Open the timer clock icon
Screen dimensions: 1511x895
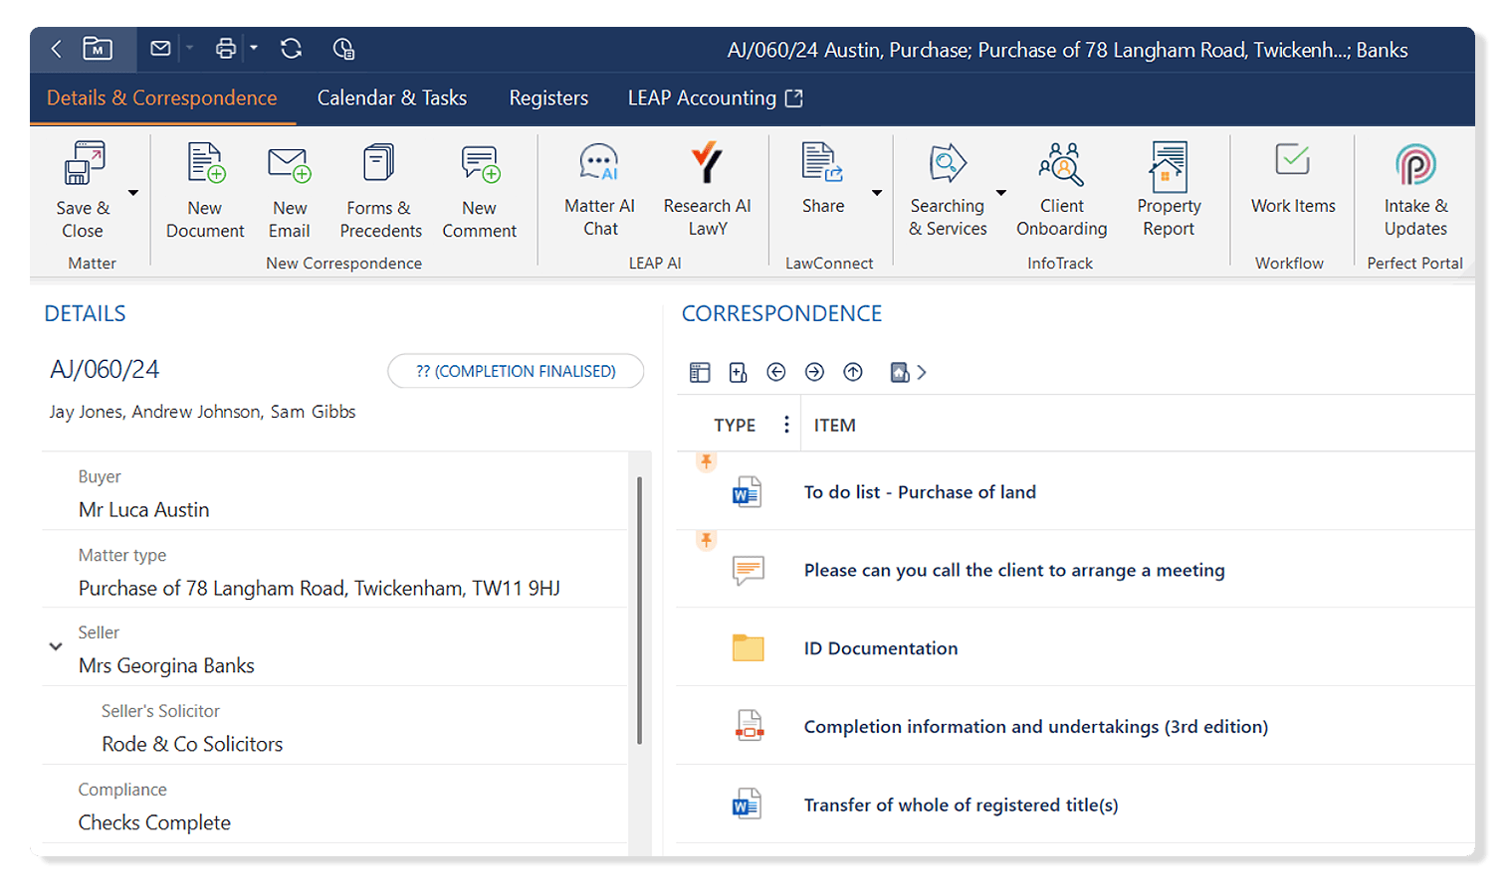(343, 49)
